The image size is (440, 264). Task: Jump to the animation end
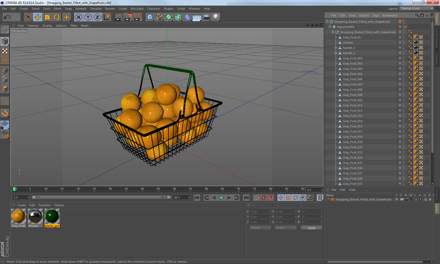pos(246,198)
